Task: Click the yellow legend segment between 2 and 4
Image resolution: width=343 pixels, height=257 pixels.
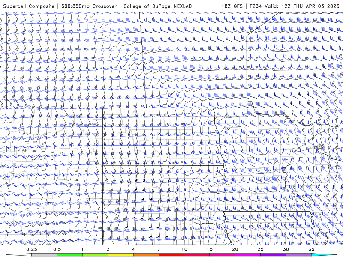Action: coord(120,255)
